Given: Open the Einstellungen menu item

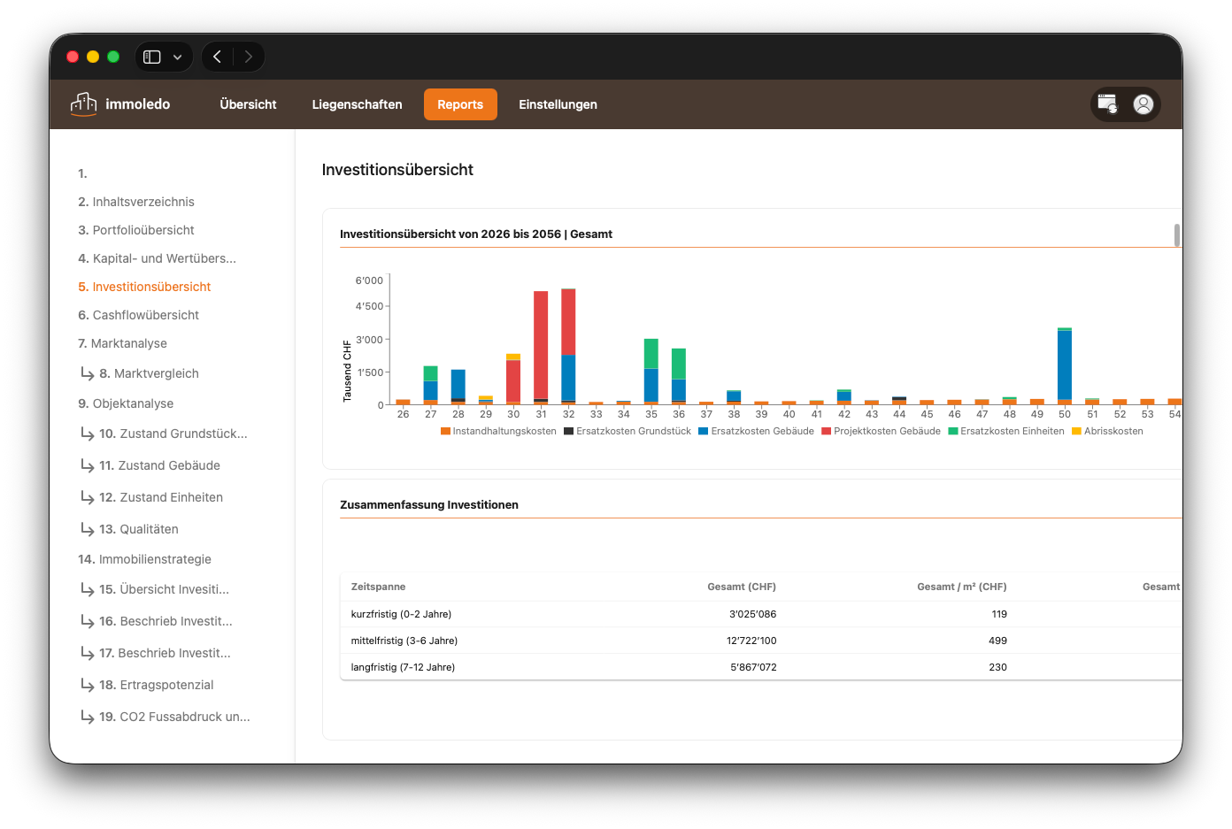Looking at the screenshot, I should pos(558,104).
